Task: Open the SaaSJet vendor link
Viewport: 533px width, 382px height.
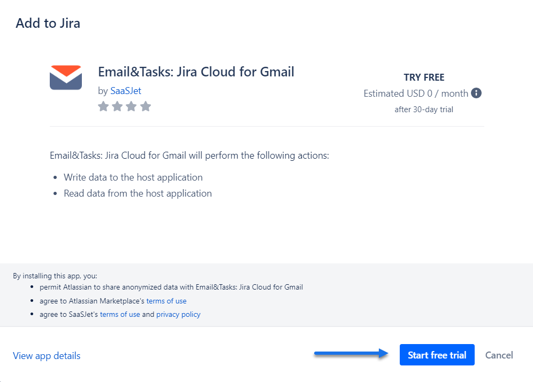Action: point(126,91)
